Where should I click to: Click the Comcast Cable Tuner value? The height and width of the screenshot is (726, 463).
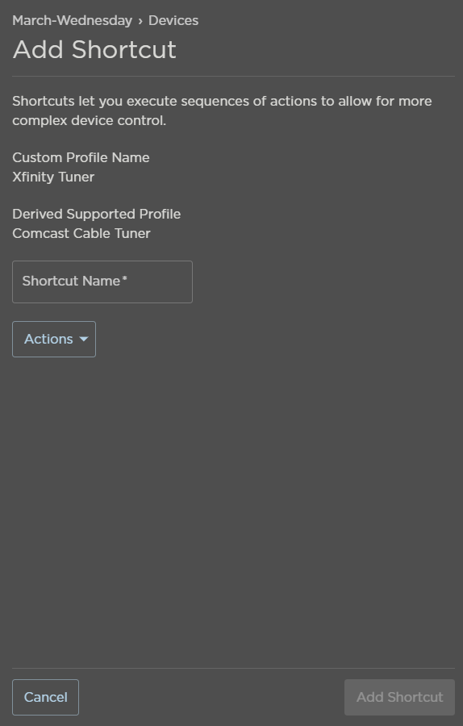pos(81,233)
